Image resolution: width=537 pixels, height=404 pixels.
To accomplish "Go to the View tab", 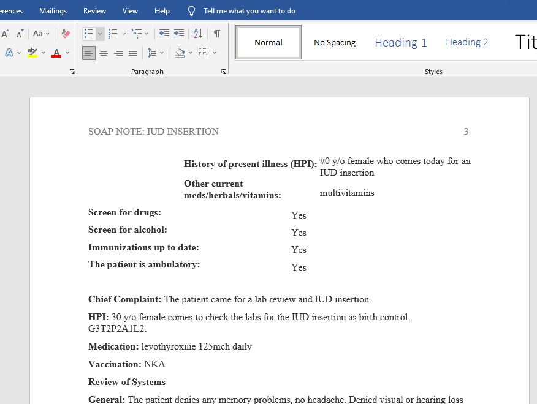I will pyautogui.click(x=130, y=11).
